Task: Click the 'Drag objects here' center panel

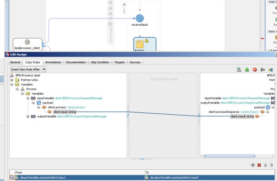Action: (x=163, y=116)
